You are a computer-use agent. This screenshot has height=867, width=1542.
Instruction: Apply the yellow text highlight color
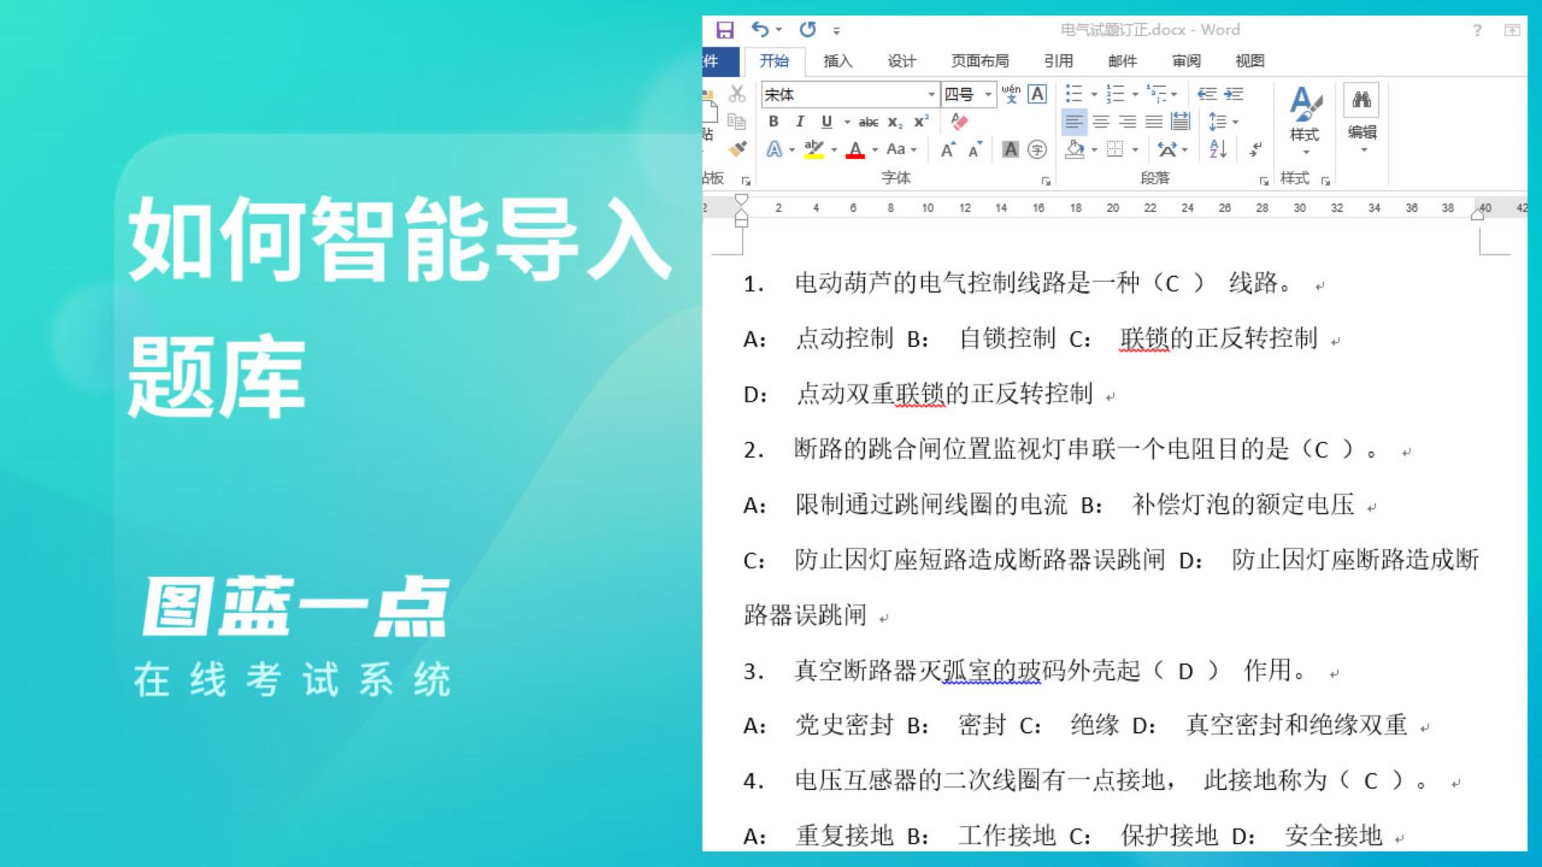click(814, 149)
